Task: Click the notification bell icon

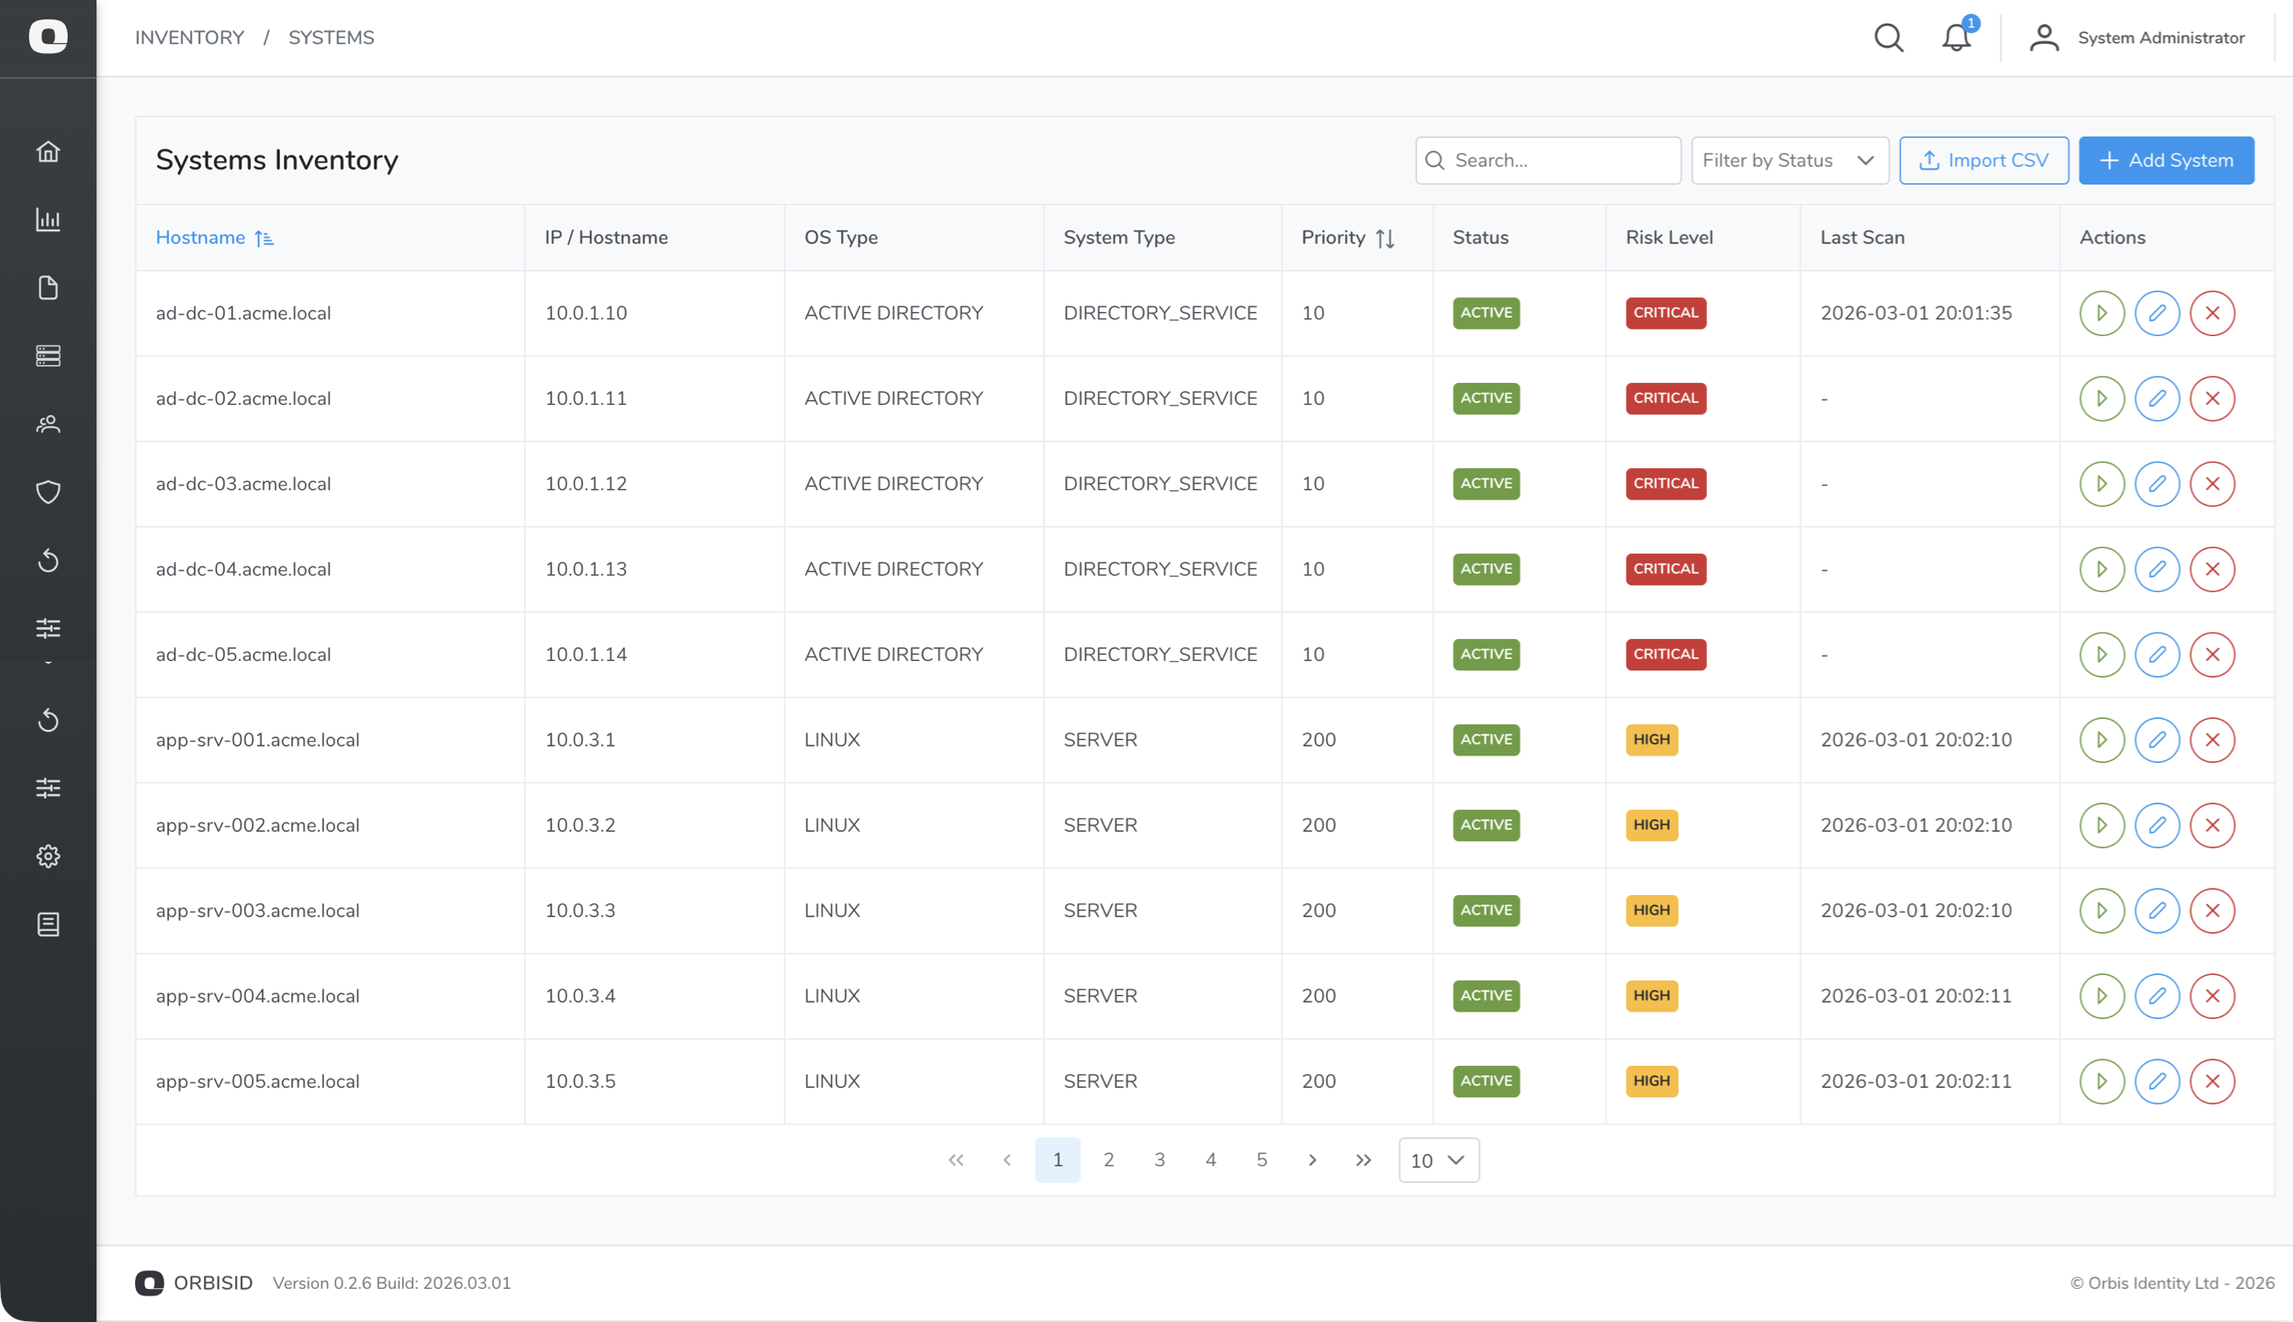Action: (x=1956, y=38)
